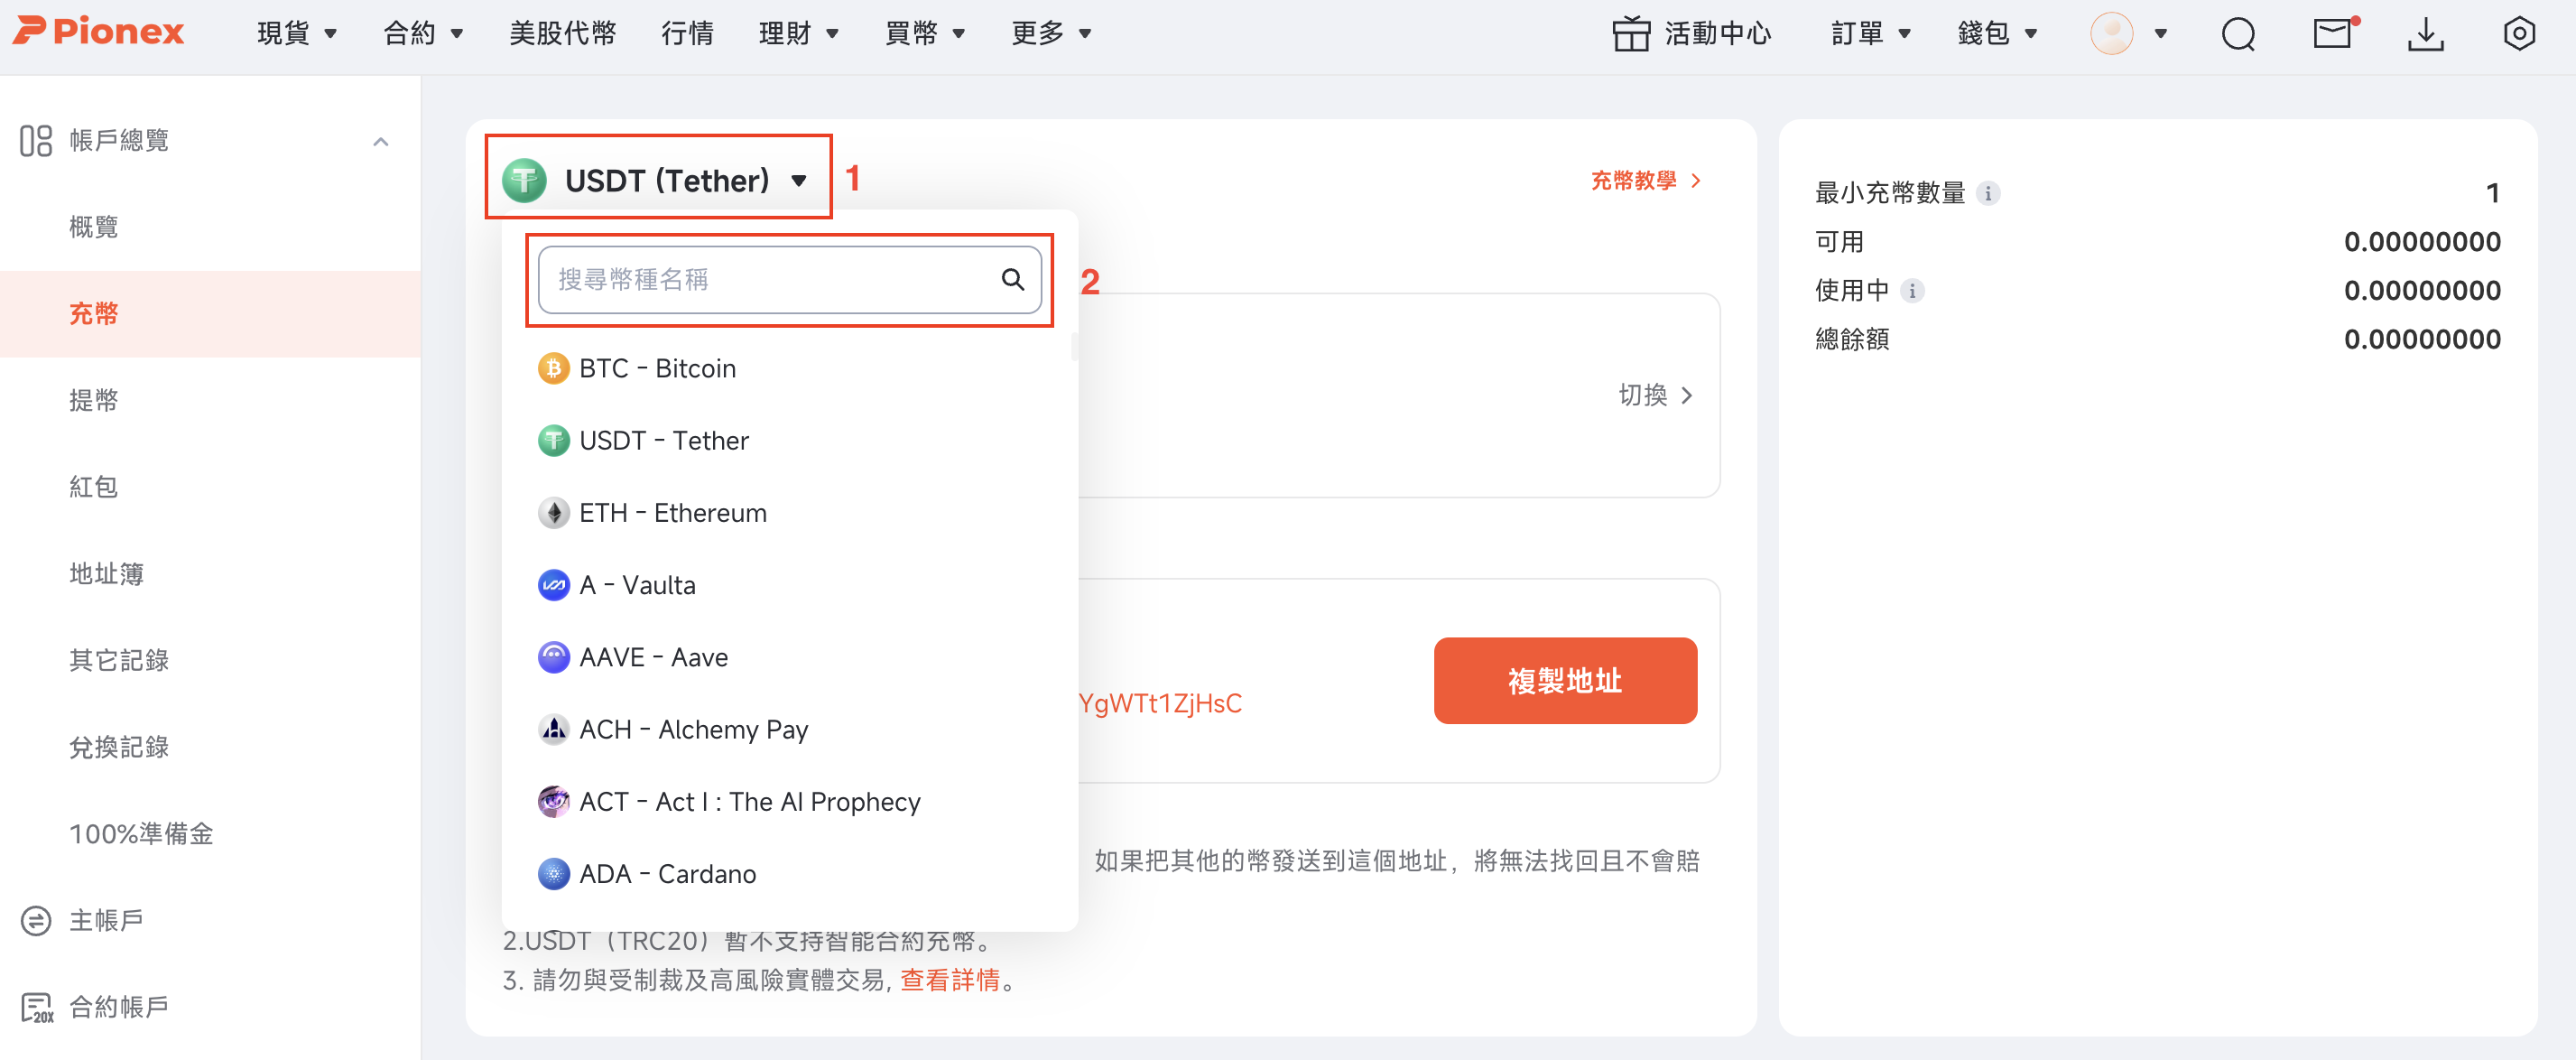
Task: Open the 理財 dropdown menu
Action: point(798,33)
